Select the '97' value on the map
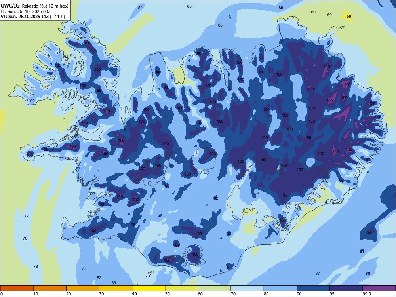 point(368,160)
